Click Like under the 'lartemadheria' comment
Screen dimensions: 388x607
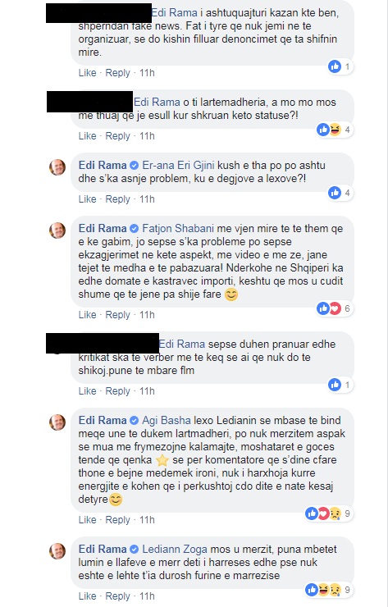[x=87, y=136]
